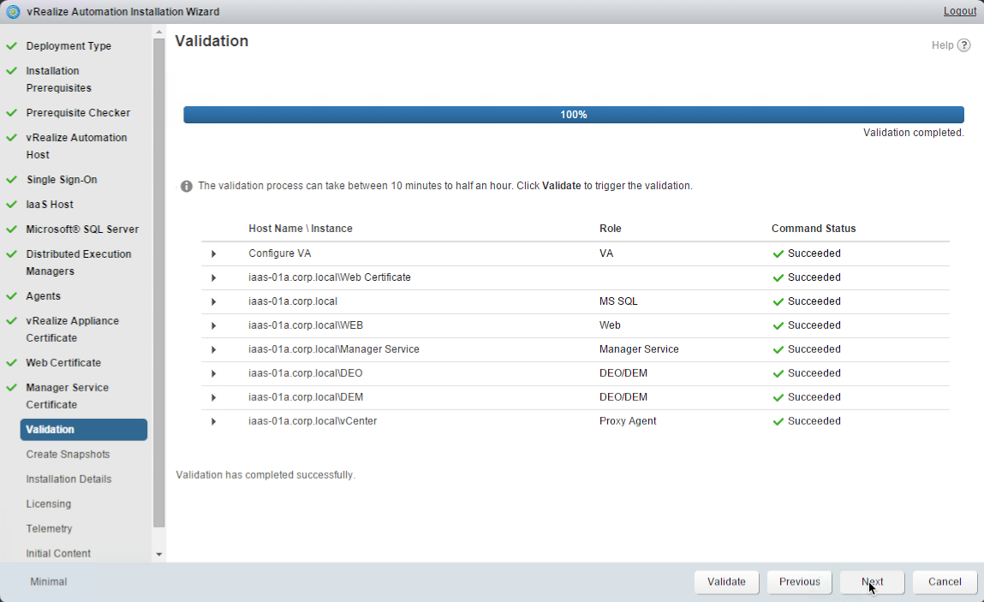Click the Role column header

(610, 229)
